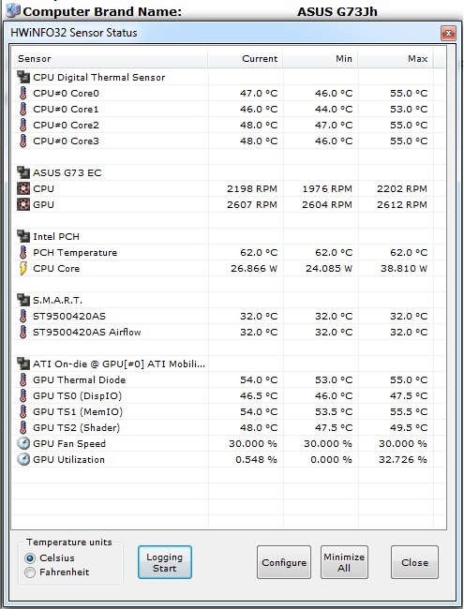Click the gauge icon beside GPU Utilization
The image size is (464, 609).
click(23, 459)
